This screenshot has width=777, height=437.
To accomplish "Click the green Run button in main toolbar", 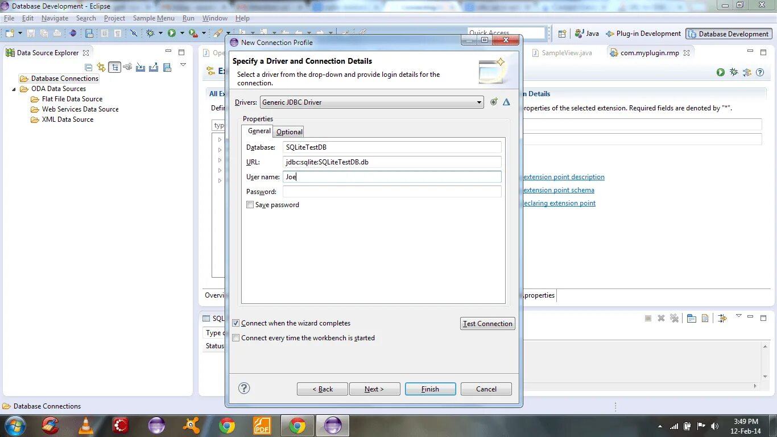I will pos(172,34).
